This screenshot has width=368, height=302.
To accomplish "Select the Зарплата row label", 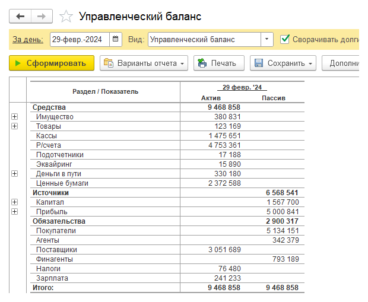I will click(52, 278).
